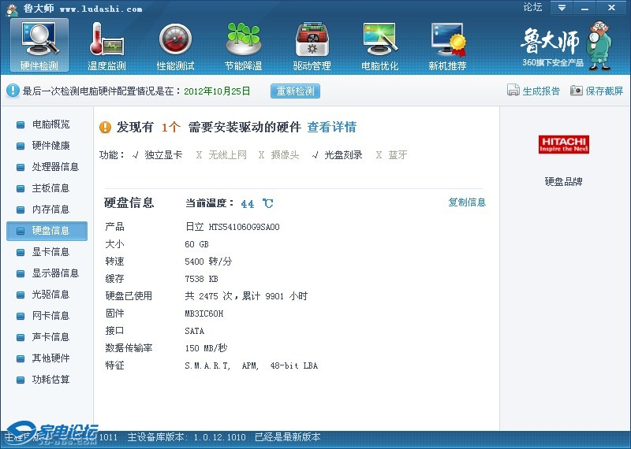Viewport: 631px width, 449px height.
Task: Select 处理器信息 in the sidebar
Action: coord(55,167)
